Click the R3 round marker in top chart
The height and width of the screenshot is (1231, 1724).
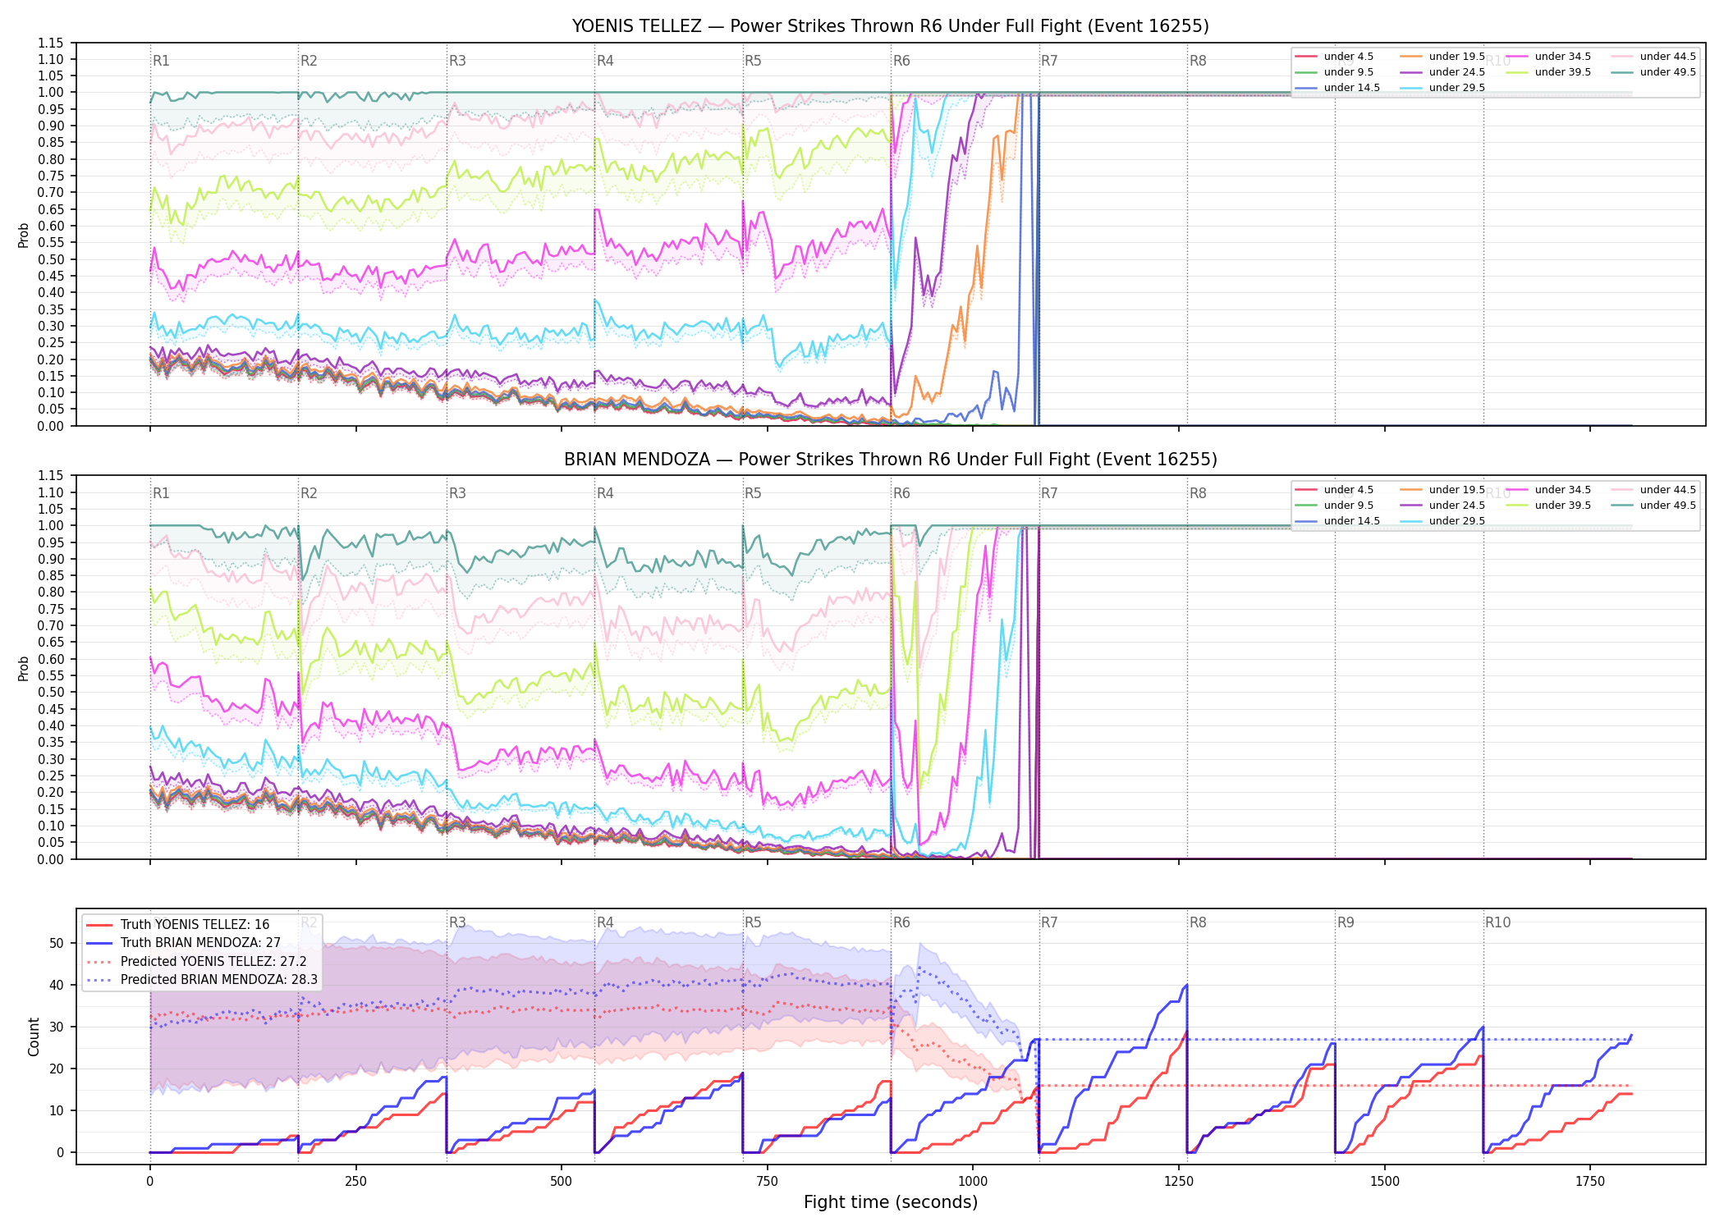(457, 61)
